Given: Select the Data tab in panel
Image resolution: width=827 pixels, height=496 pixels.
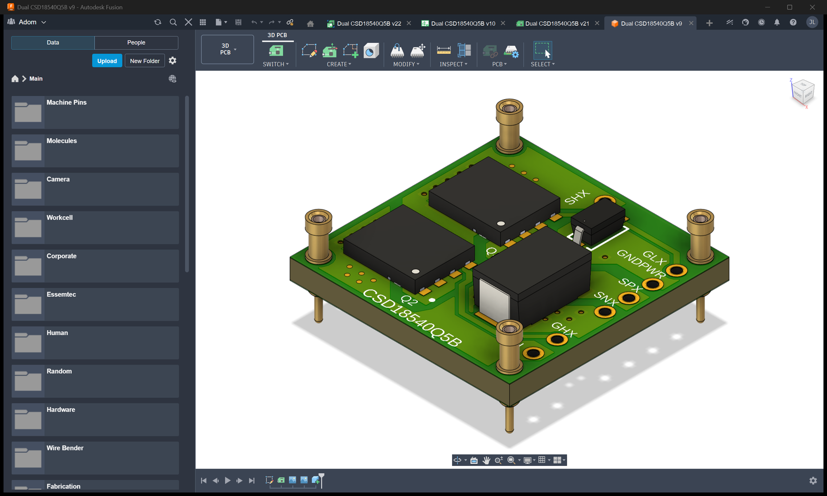Looking at the screenshot, I should (53, 42).
